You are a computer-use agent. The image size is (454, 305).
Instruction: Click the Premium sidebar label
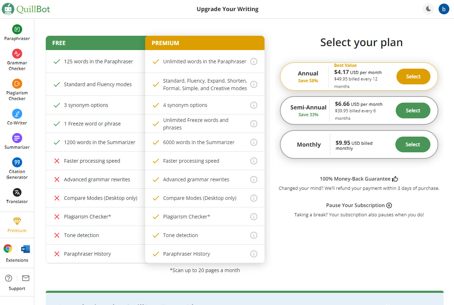pyautogui.click(x=17, y=231)
